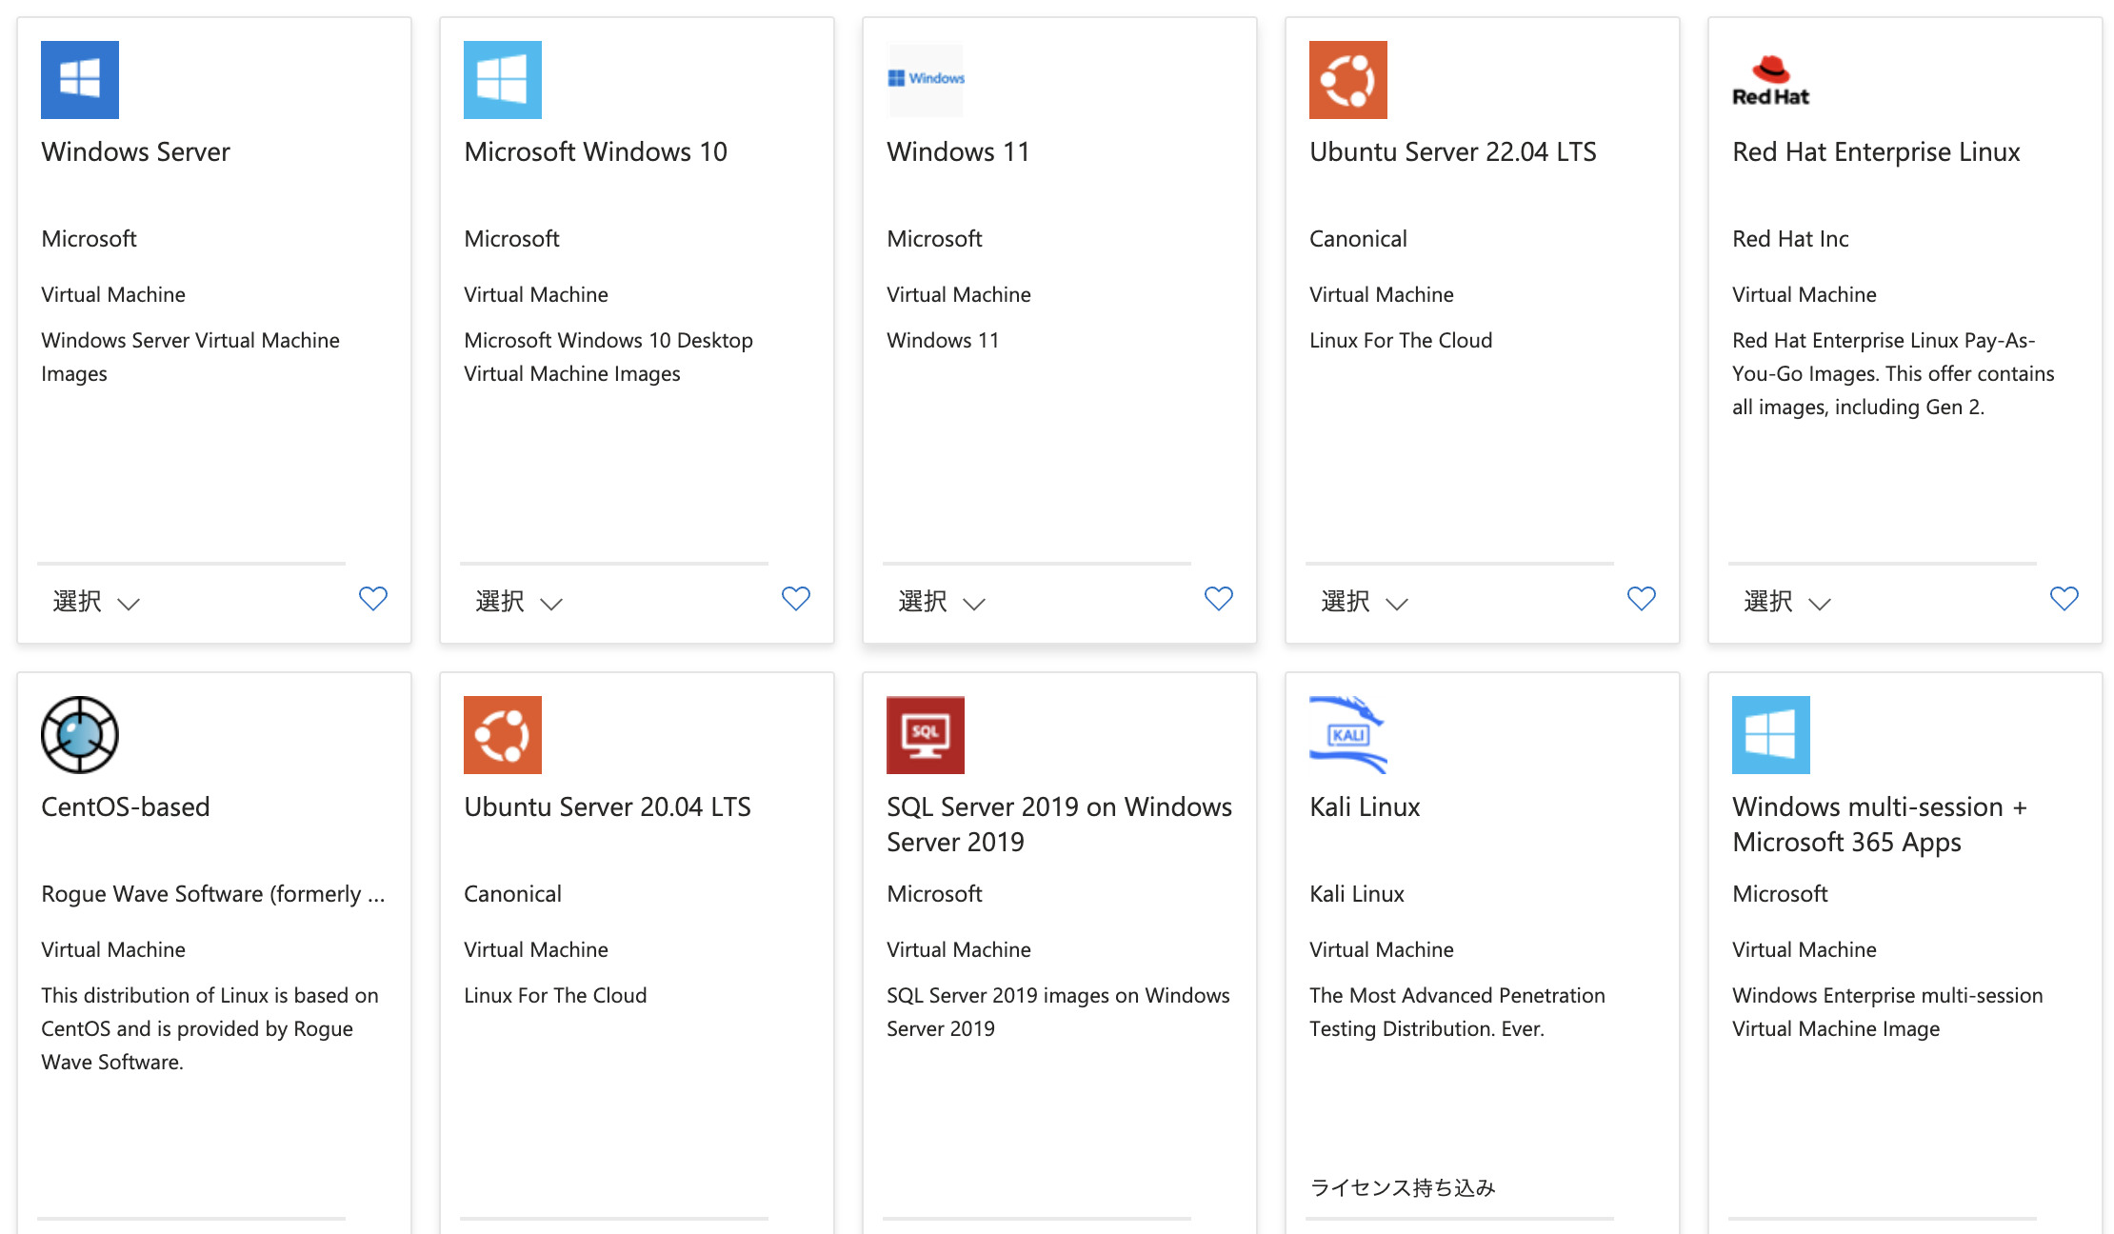This screenshot has height=1234, width=2114.
Task: Click the Kali penetration testing description
Action: pos(1457,1011)
